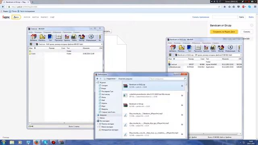
Task: Click Добавить icon in Bandicam zip WinRAR window
Action: pos(173,48)
